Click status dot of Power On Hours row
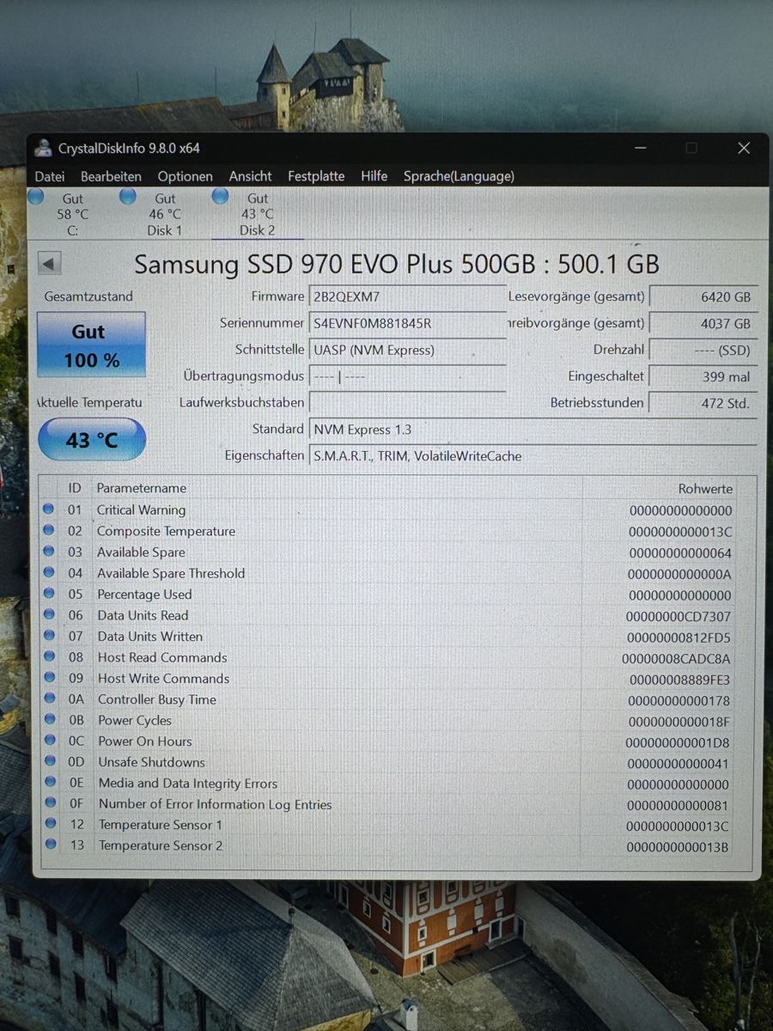This screenshot has height=1031, width=773. click(49, 741)
